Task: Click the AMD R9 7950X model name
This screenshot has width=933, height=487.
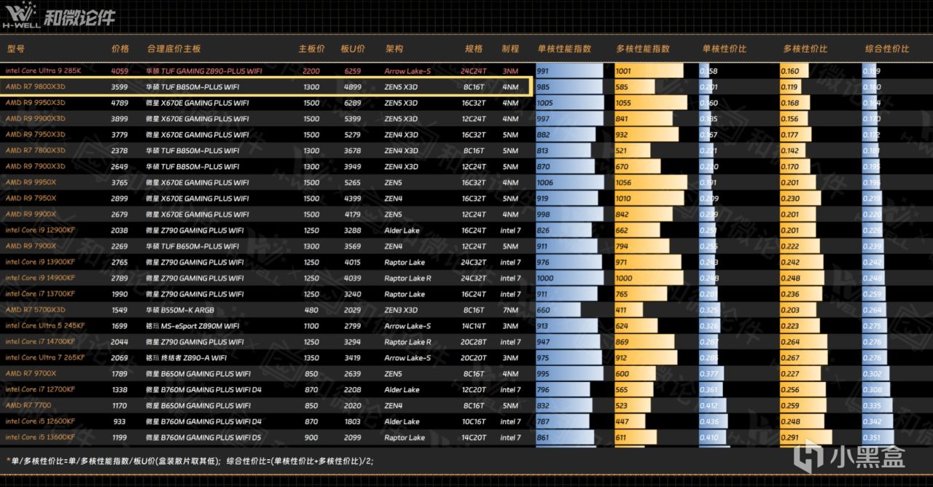Action: 31,198
